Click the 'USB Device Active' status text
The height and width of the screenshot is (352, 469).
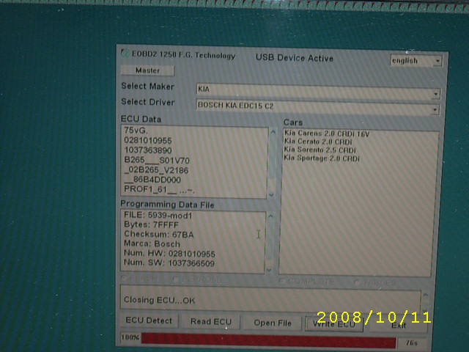(295, 58)
